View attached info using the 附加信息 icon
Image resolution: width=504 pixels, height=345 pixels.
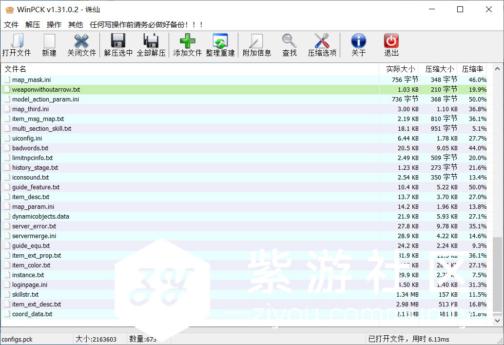(257, 44)
